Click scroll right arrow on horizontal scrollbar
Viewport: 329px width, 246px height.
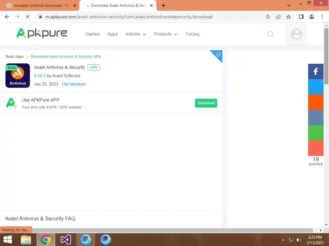click(x=321, y=230)
